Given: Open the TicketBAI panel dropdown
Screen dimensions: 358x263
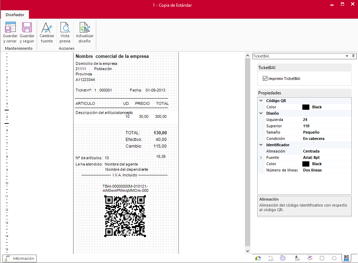Looking at the screenshot, I should pyautogui.click(x=347, y=56).
